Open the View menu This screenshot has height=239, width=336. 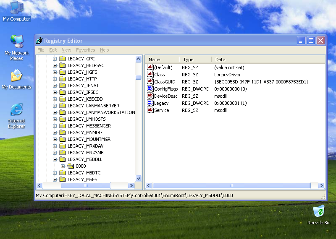pyautogui.click(x=66, y=50)
